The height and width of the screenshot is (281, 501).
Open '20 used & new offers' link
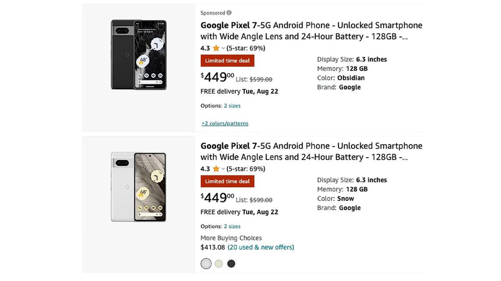[261, 247]
